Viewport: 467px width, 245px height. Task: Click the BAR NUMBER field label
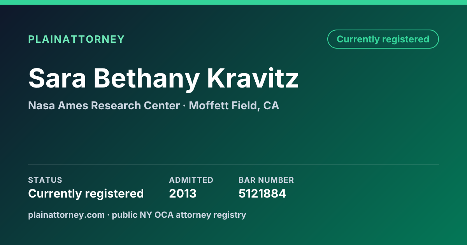266,180
